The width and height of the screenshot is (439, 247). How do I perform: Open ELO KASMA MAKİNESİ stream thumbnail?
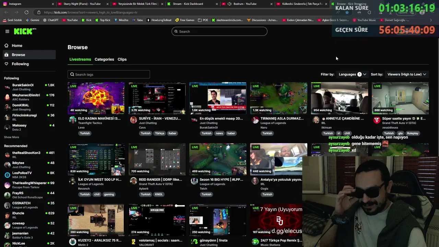(x=96, y=98)
